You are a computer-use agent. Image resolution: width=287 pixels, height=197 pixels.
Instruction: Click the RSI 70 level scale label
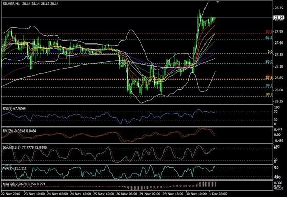pyautogui.click(x=276, y=112)
